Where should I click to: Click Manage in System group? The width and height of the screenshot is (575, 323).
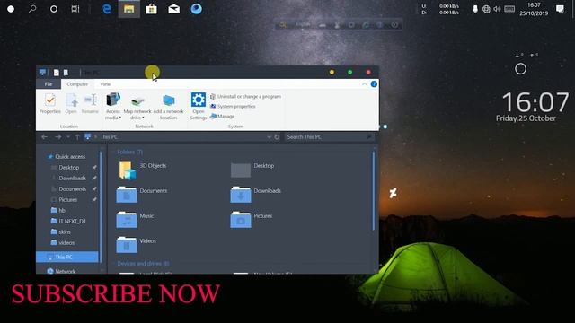(x=222, y=116)
